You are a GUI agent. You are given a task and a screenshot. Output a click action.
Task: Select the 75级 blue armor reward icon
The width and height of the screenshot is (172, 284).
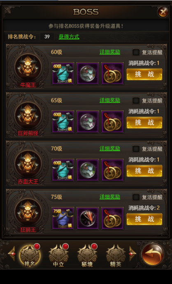[63, 218]
